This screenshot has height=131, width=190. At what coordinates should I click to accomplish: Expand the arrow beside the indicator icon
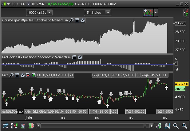coord(156,13)
